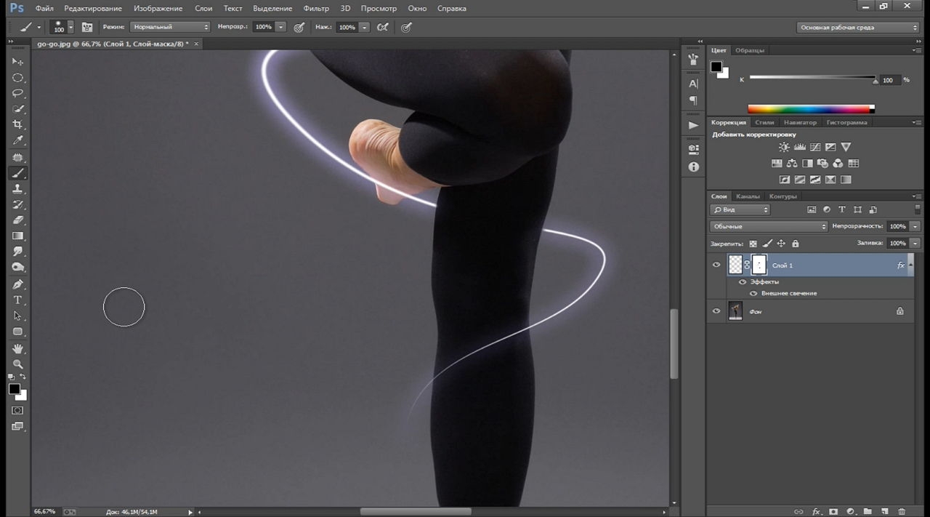Select the Move tool
This screenshot has width=930, height=517.
(x=18, y=62)
